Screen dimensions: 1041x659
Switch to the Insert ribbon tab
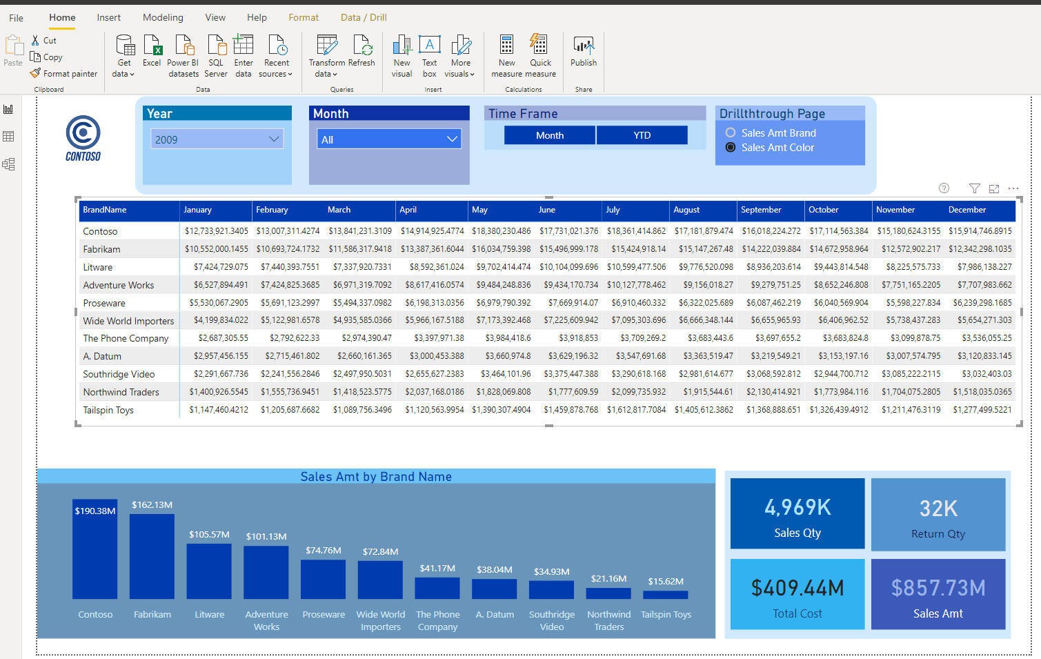point(108,17)
